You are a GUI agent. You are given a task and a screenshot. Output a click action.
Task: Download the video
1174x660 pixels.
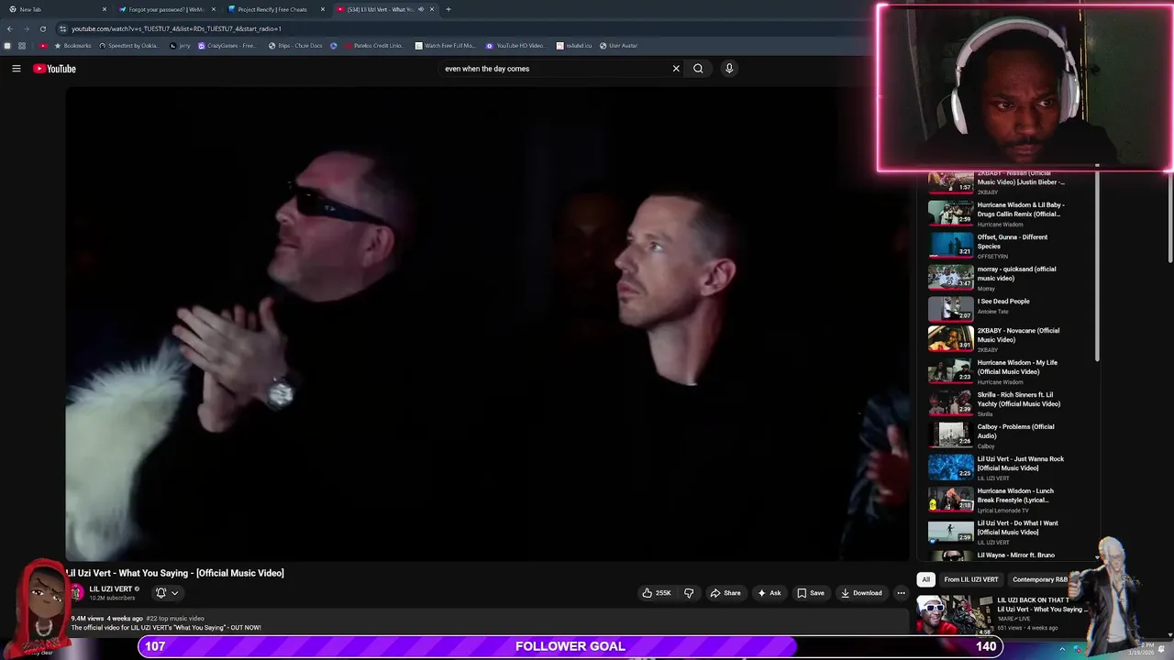coord(861,593)
